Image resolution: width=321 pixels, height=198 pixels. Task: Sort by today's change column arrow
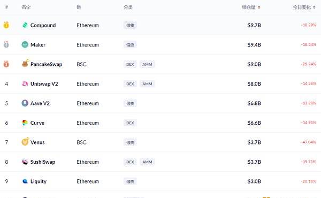coord(314,7)
